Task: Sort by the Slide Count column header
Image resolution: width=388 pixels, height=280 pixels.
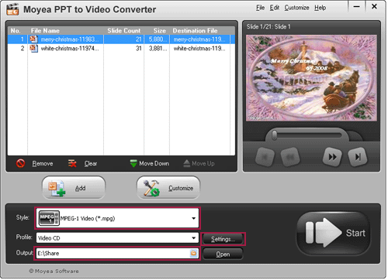Action: [x=123, y=30]
